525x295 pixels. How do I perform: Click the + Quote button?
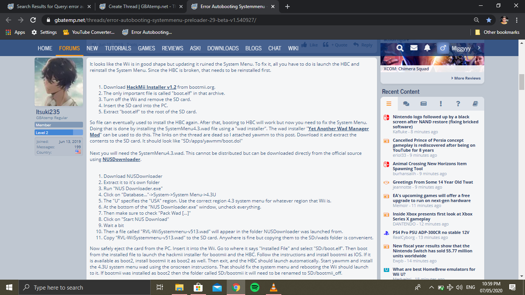coord(335,45)
